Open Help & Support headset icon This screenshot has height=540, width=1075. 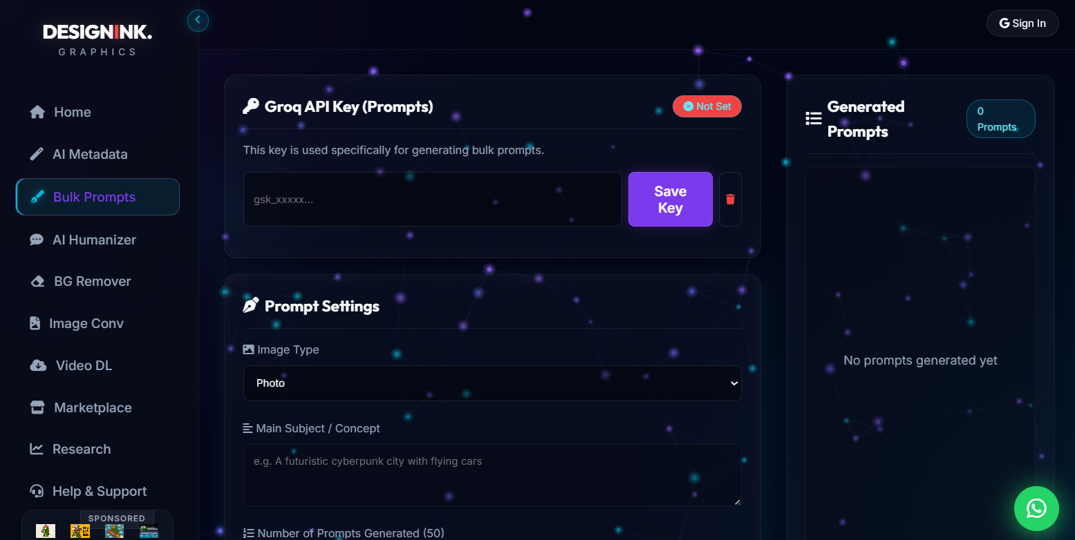[37, 491]
